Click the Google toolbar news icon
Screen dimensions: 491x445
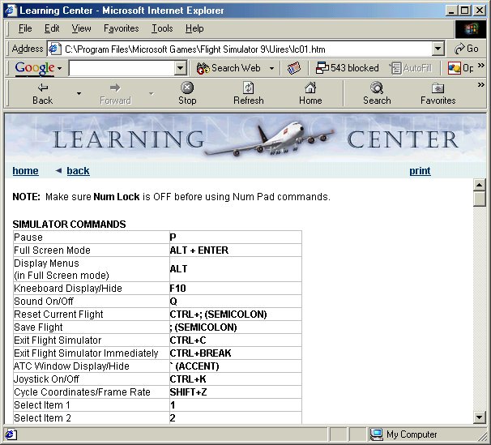[x=293, y=68]
